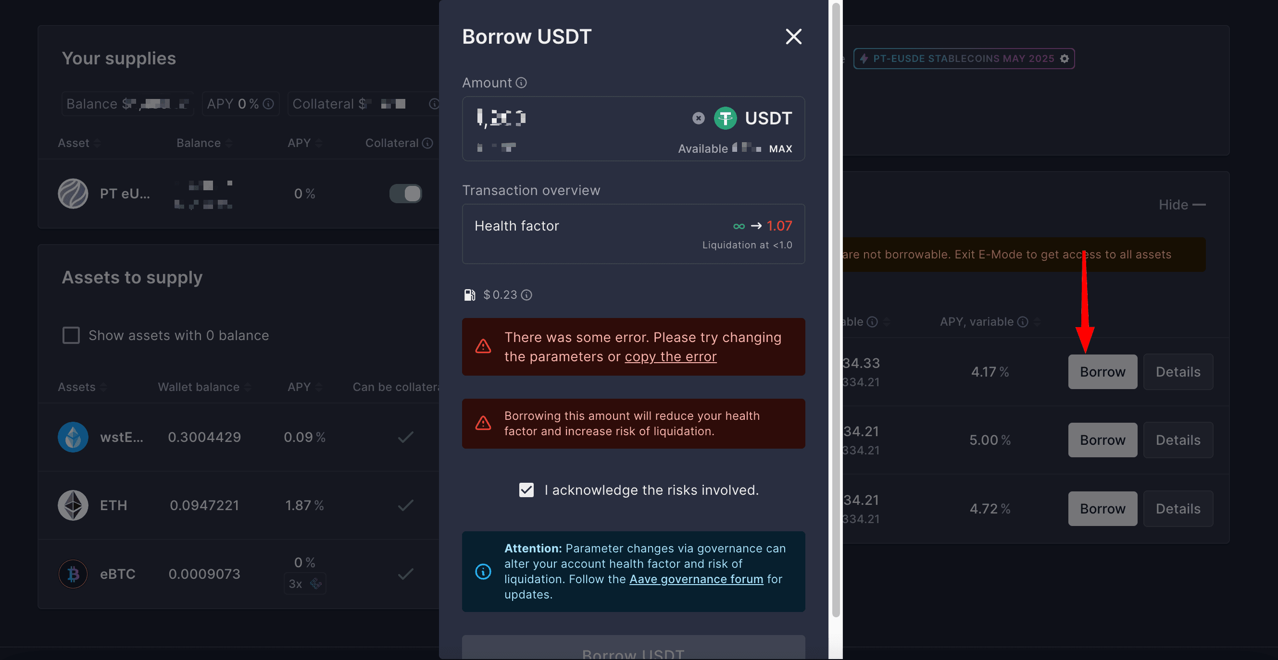Image resolution: width=1278 pixels, height=660 pixels.
Task: Click Borrow in 5.00 % row
Action: (x=1103, y=440)
